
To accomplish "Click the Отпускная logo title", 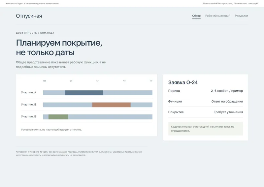I will coord(29,16).
